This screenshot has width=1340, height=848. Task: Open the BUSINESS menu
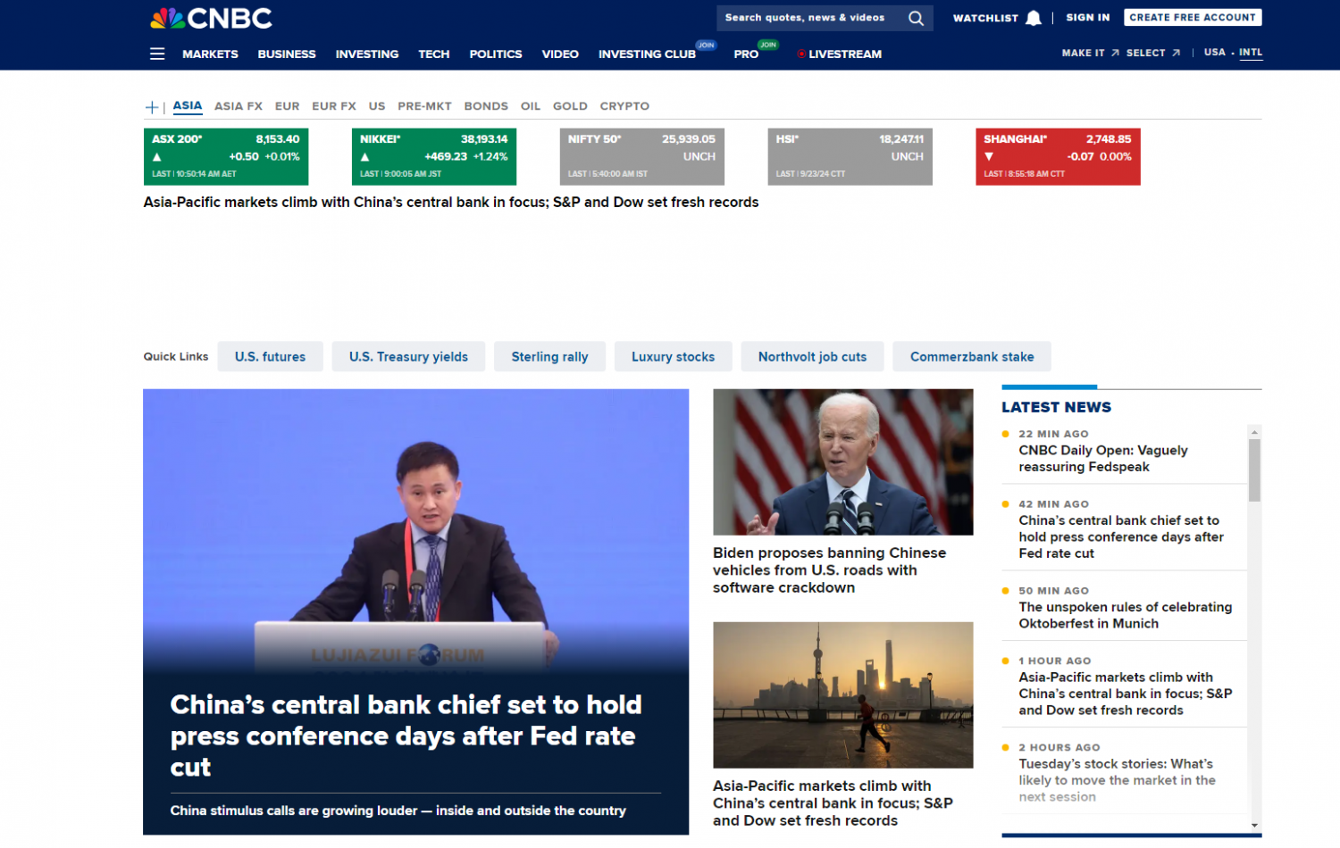(287, 54)
